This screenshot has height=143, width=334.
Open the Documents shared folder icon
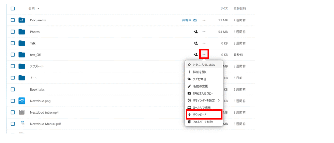(x=22, y=20)
